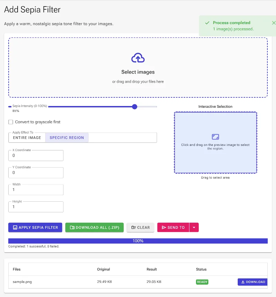This screenshot has width=276, height=297.
Task: Click the 29.49 KB original size
Action: coord(105,282)
